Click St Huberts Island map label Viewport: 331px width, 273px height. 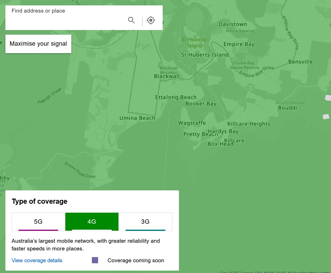pyautogui.click(x=205, y=55)
